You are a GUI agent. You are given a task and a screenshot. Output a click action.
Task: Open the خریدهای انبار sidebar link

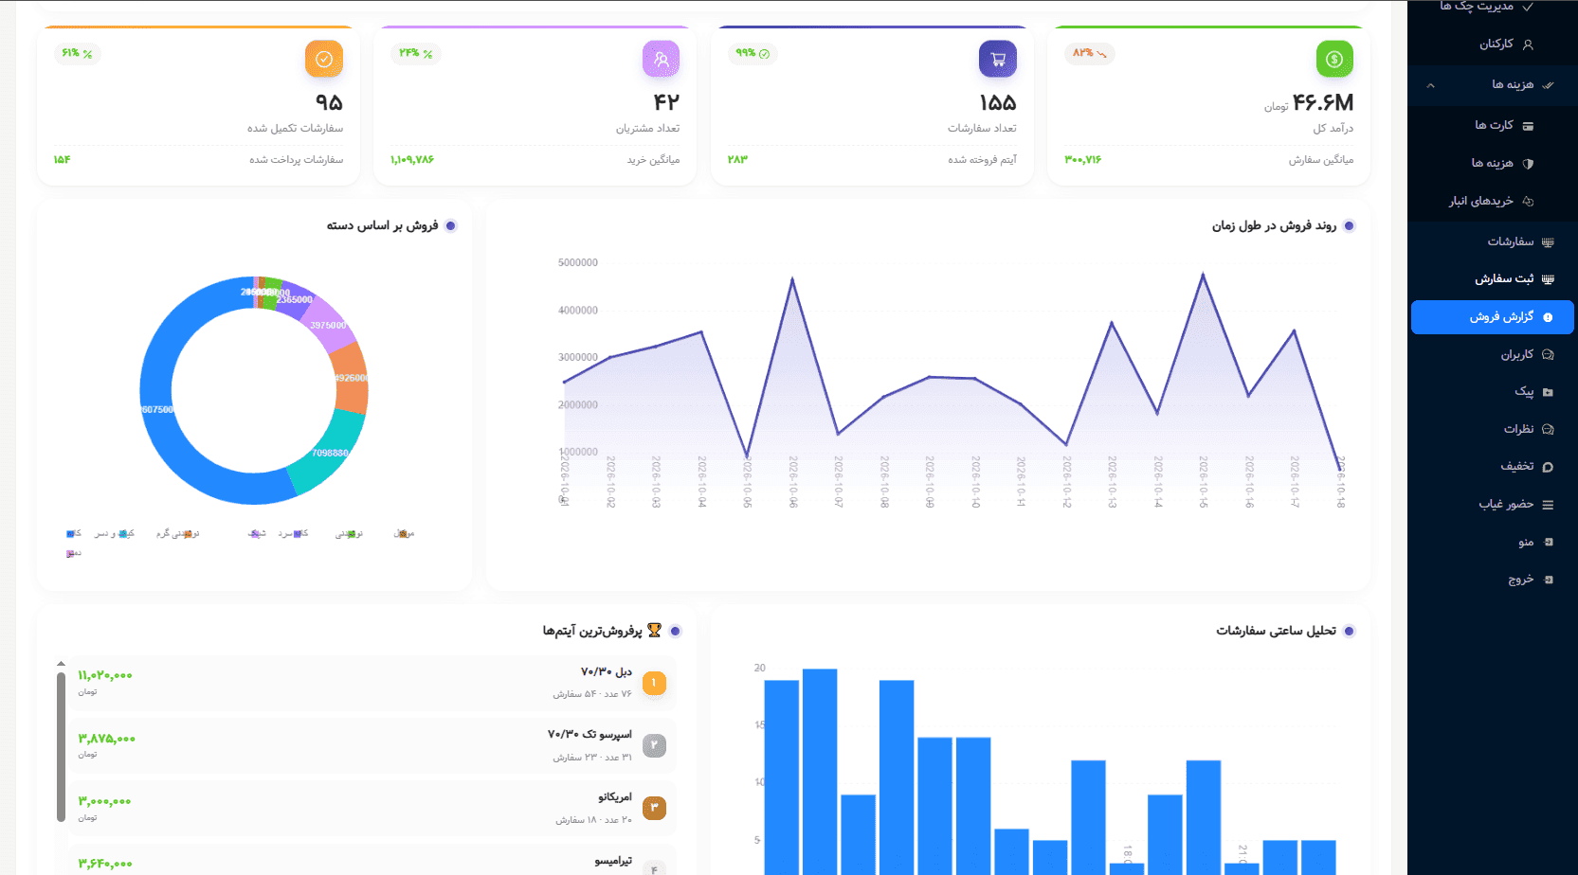point(1493,201)
